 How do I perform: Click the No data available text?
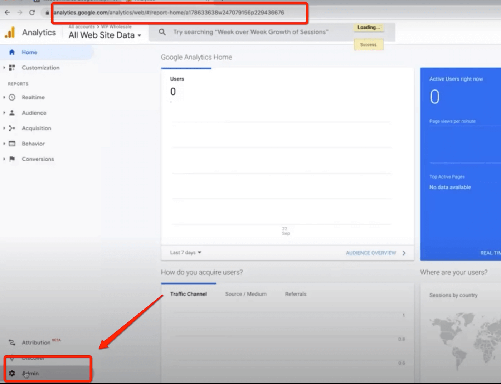(x=450, y=187)
